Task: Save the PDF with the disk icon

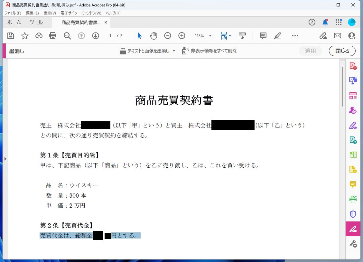Action: (11, 36)
